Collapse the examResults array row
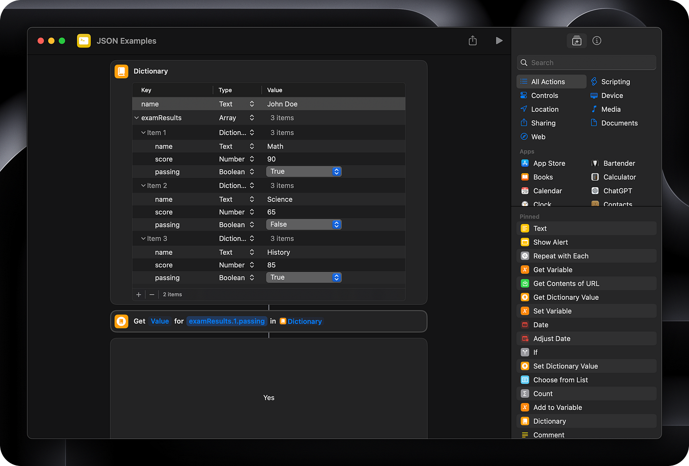This screenshot has height=466, width=689. [136, 118]
